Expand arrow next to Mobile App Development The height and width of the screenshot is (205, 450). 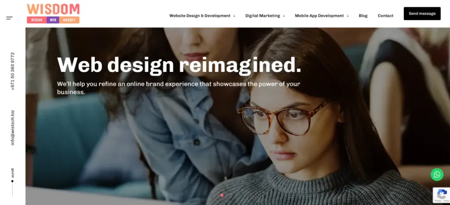coord(348,16)
